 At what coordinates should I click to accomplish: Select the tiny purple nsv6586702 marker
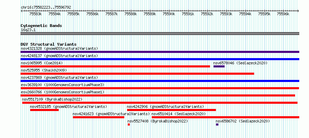tap(217, 125)
